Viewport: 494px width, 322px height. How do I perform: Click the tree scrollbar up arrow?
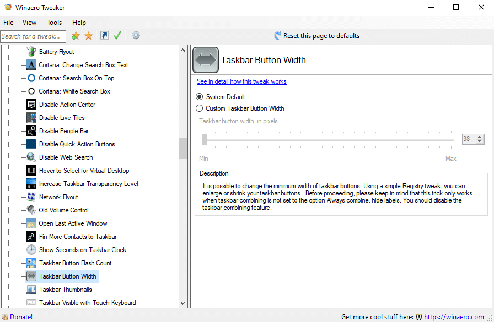click(182, 50)
